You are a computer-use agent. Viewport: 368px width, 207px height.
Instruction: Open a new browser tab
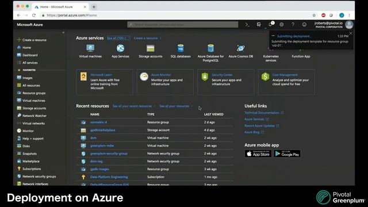94,7
